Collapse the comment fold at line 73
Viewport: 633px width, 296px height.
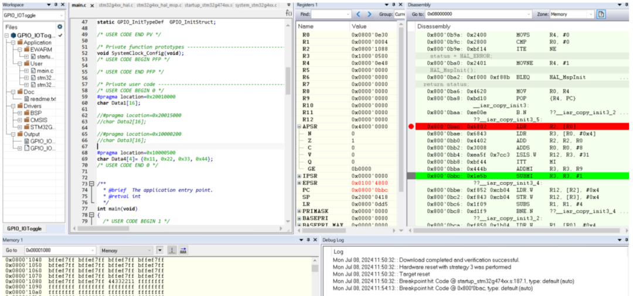(x=91, y=184)
